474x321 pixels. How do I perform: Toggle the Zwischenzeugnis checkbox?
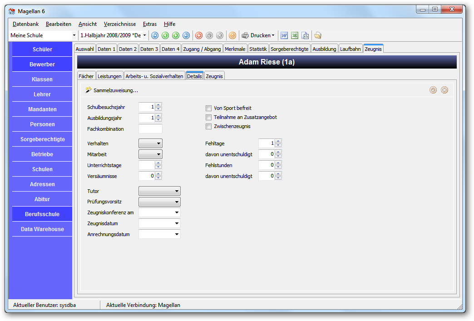[208, 126]
